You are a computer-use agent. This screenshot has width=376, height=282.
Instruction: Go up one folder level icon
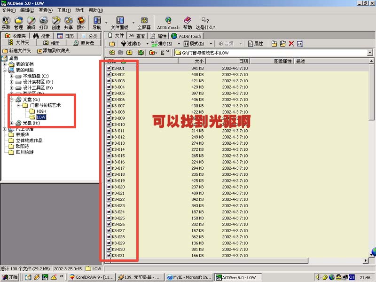pyautogui.click(x=129, y=53)
